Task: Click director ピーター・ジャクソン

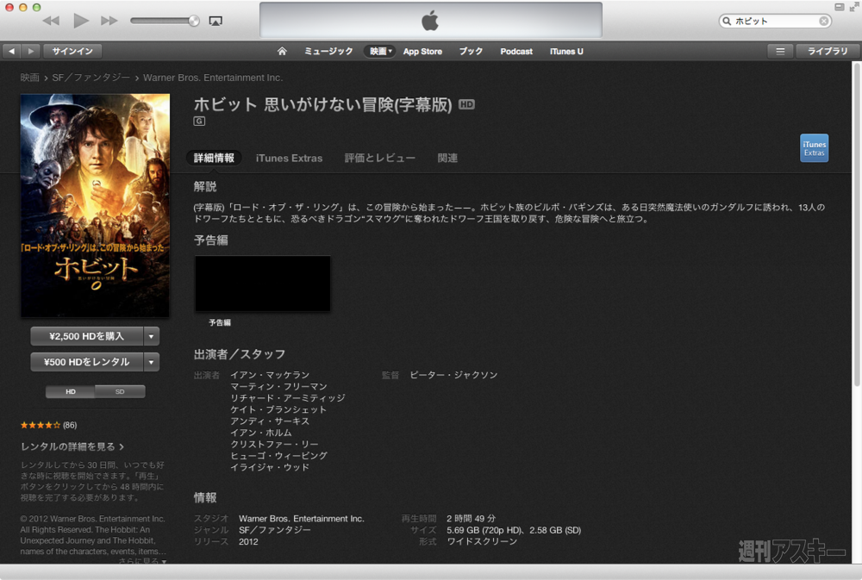Action: pyautogui.click(x=453, y=375)
